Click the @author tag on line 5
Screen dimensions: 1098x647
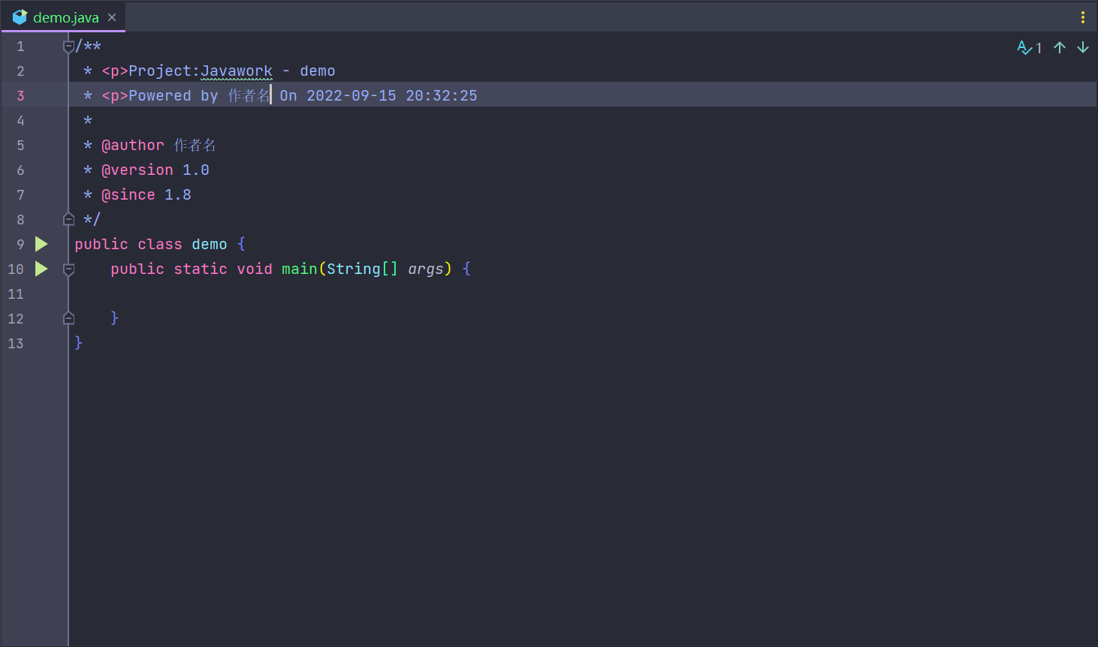[x=132, y=146]
